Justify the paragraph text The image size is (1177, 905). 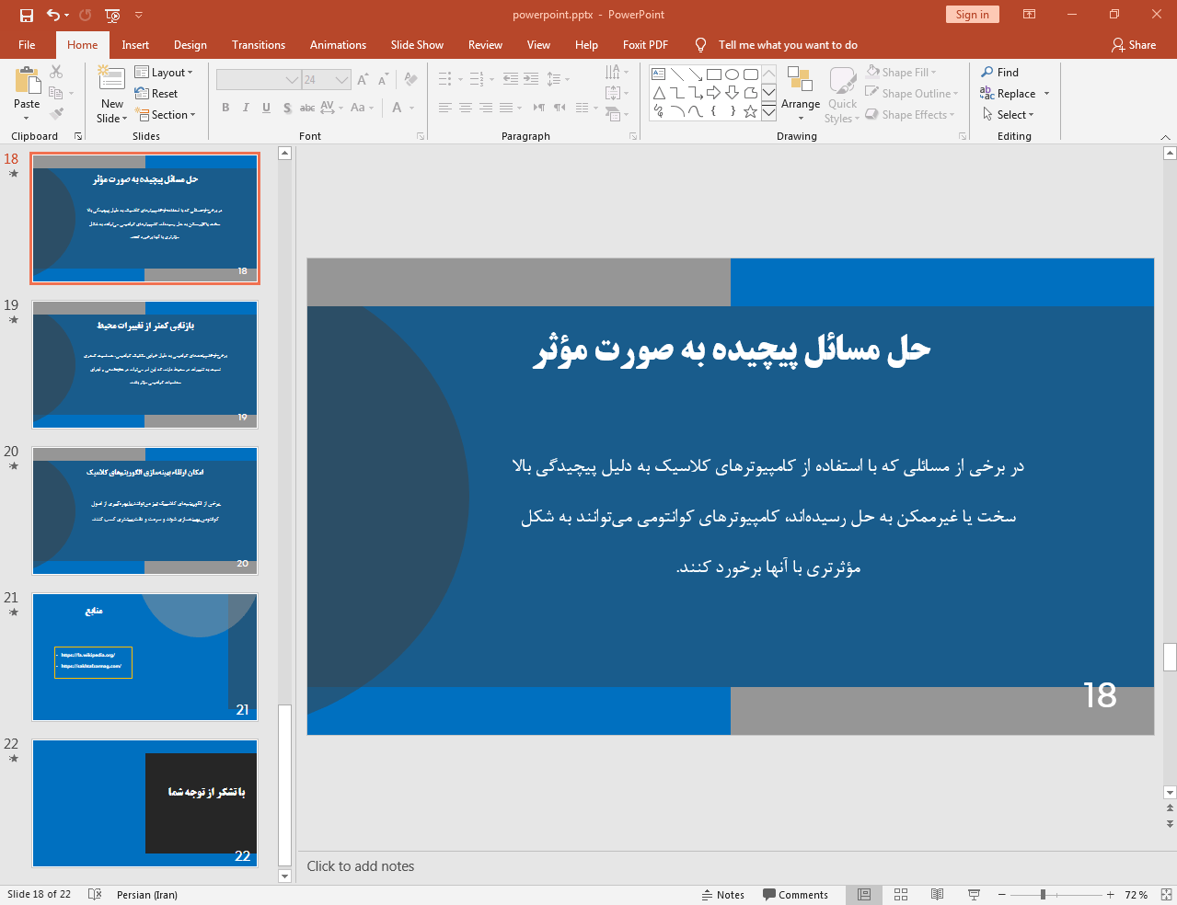click(x=506, y=108)
